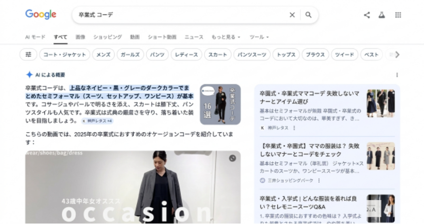Show more filter chips with the right arrow
The image size is (424, 224).
coord(397,55)
